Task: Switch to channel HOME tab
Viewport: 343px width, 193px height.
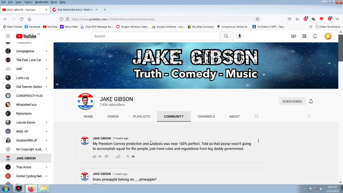Action: pos(88,116)
